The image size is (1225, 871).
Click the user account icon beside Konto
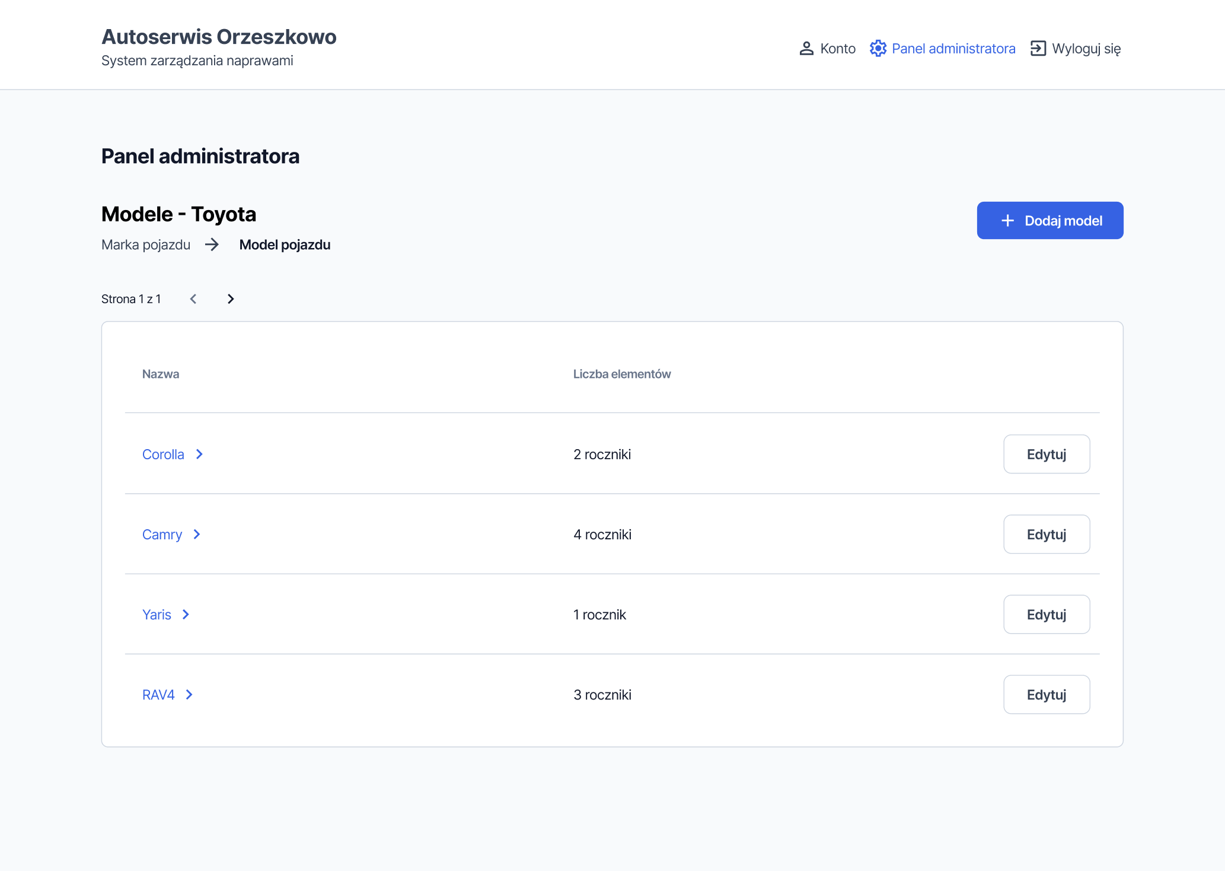806,49
